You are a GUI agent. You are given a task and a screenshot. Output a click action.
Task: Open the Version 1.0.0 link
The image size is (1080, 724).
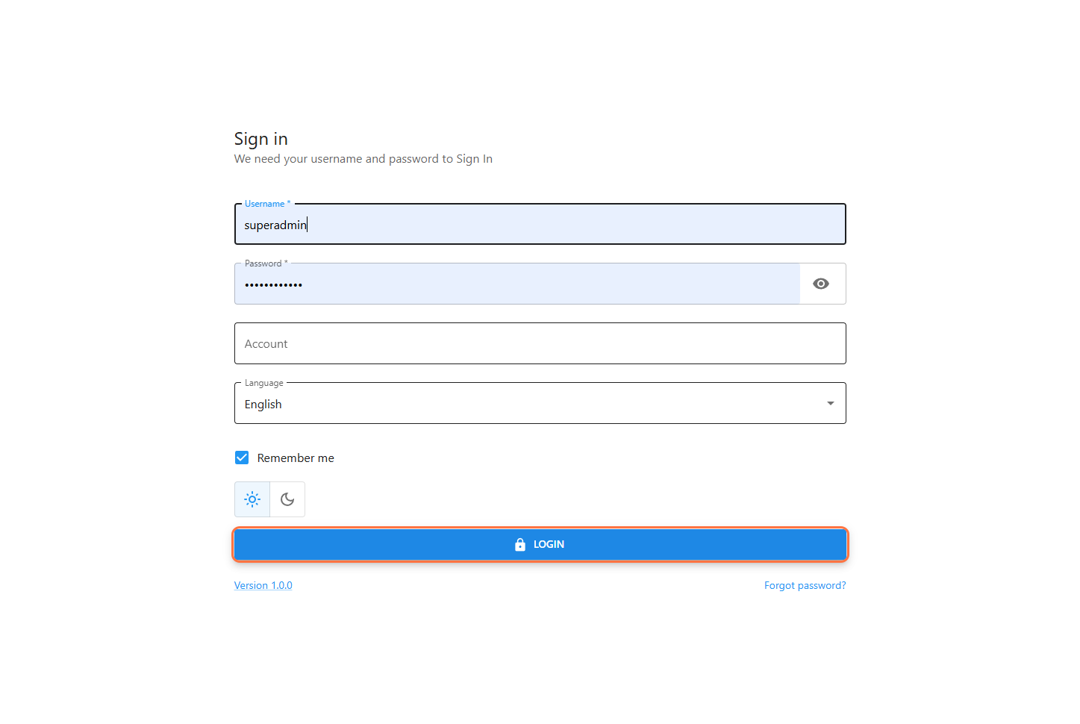click(x=263, y=586)
